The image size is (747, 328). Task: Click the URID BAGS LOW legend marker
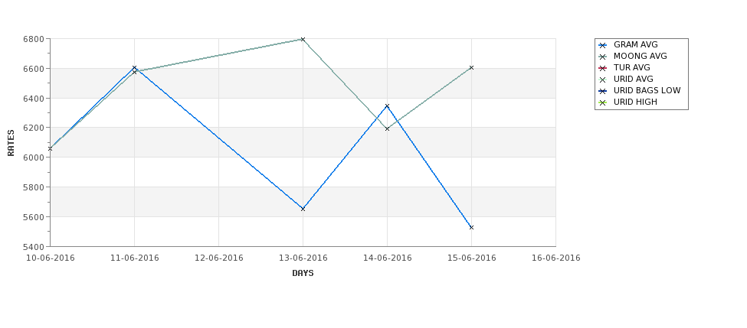point(603,91)
